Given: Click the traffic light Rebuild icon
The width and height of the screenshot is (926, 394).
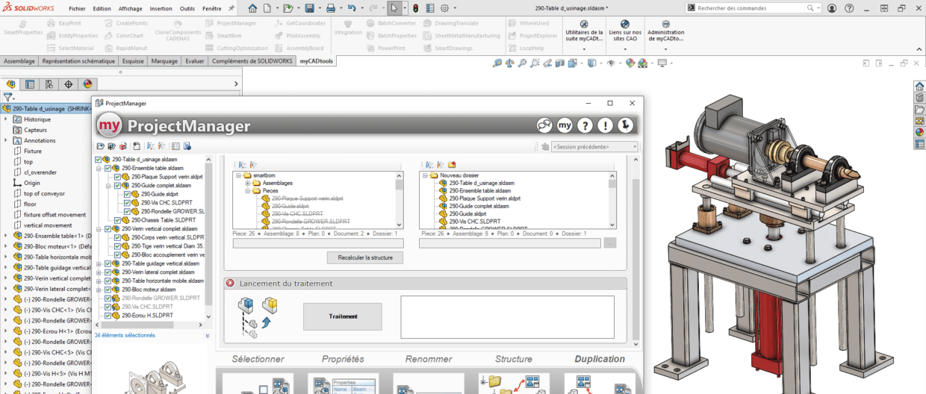Looking at the screenshot, I should (x=415, y=8).
